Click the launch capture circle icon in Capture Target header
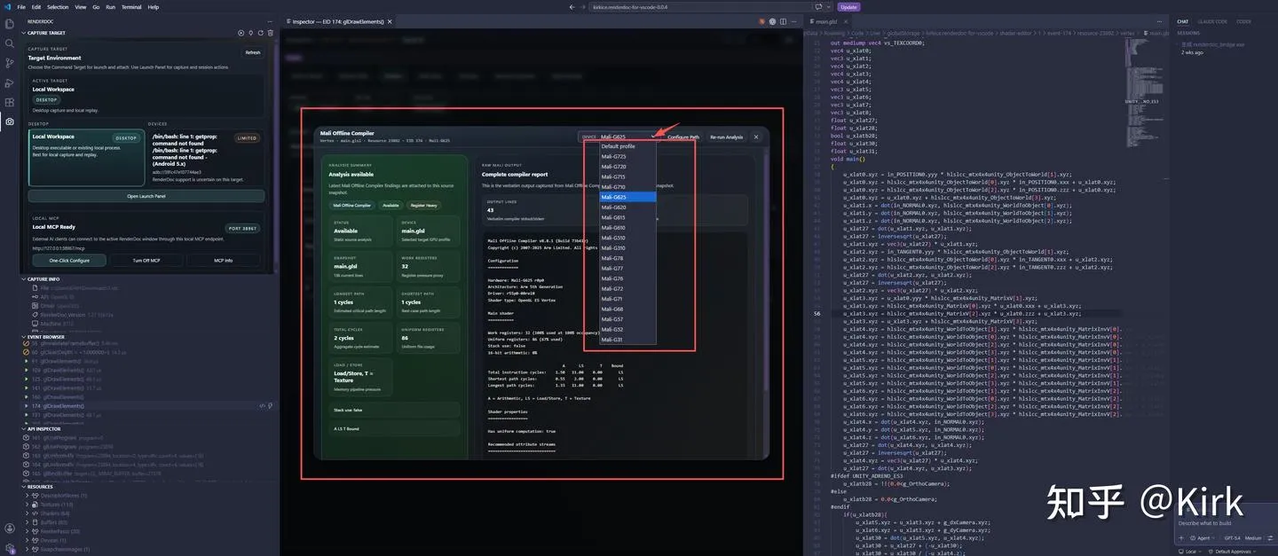 pyautogui.click(x=241, y=33)
